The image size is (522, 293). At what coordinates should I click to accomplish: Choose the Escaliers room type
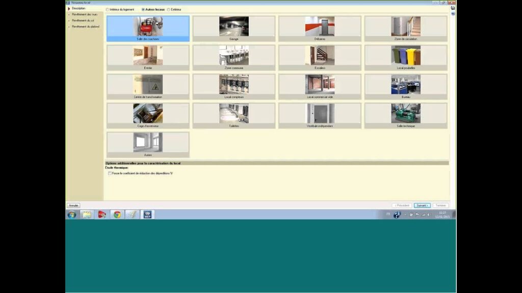pos(320,57)
